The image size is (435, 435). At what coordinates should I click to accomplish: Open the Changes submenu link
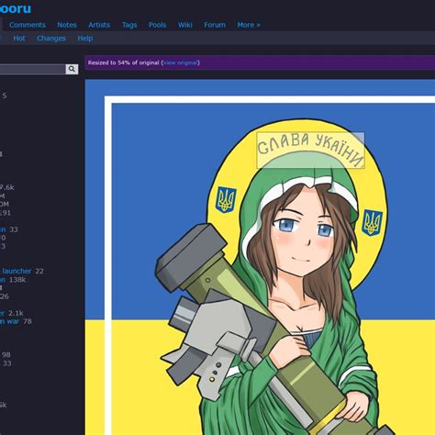tap(51, 39)
